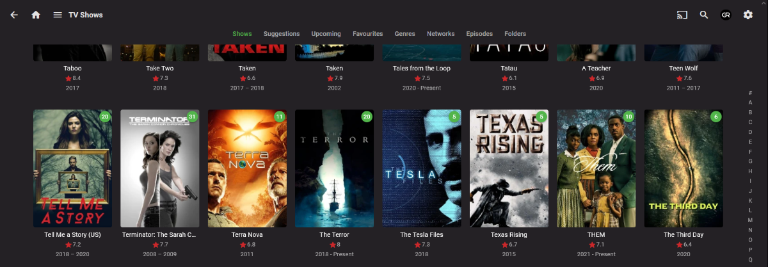Open the hamburger menu
The width and height of the screenshot is (768, 267).
tap(58, 15)
